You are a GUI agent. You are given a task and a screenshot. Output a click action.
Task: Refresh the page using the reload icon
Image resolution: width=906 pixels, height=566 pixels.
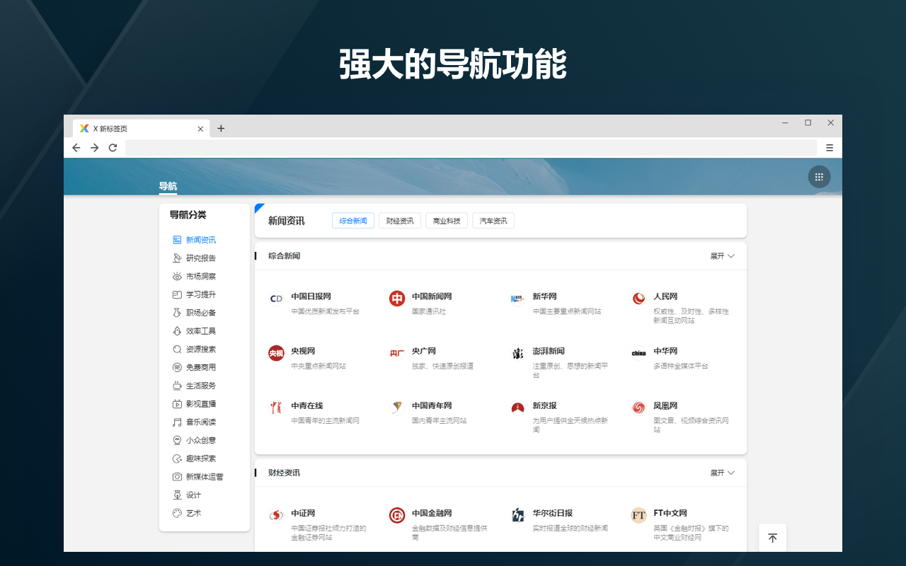coord(113,148)
